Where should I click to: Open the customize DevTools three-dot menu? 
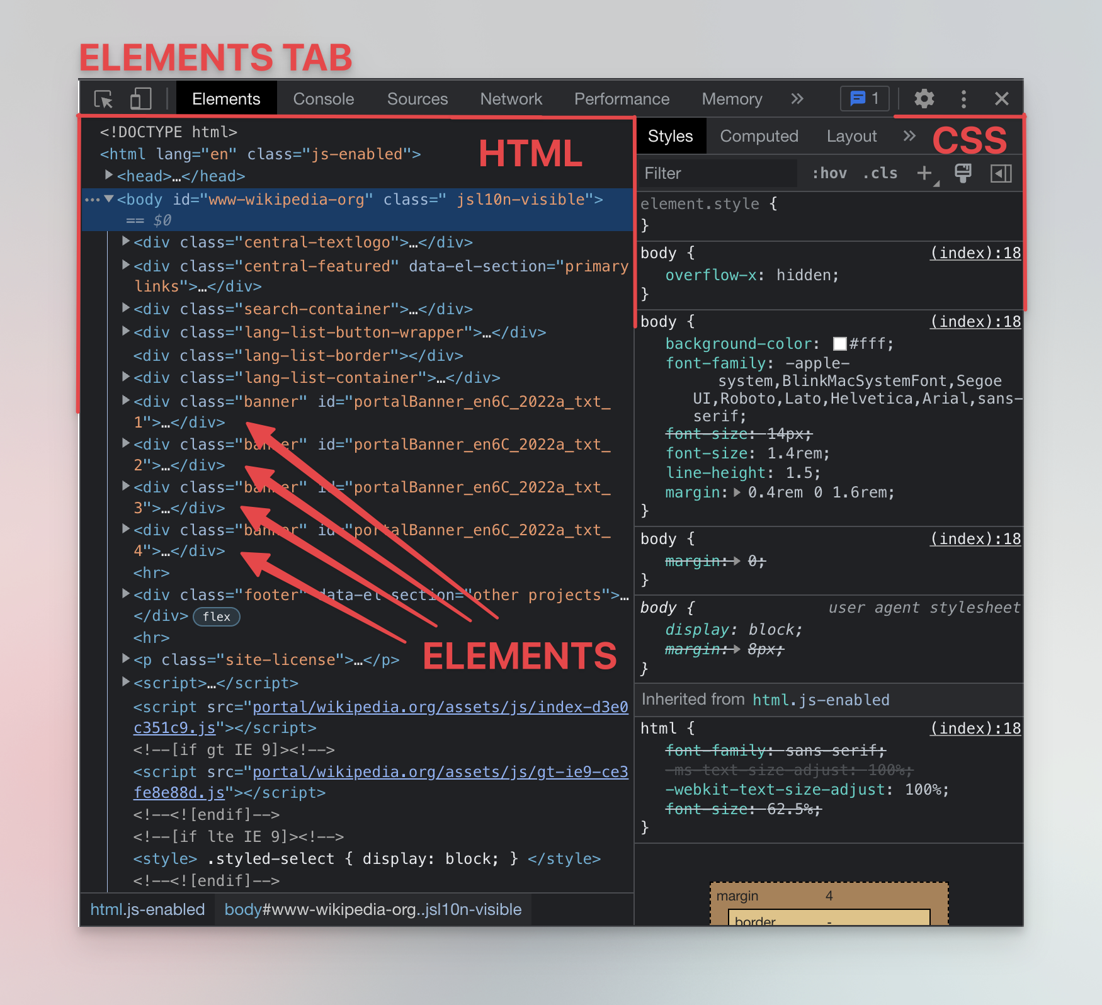[963, 99]
